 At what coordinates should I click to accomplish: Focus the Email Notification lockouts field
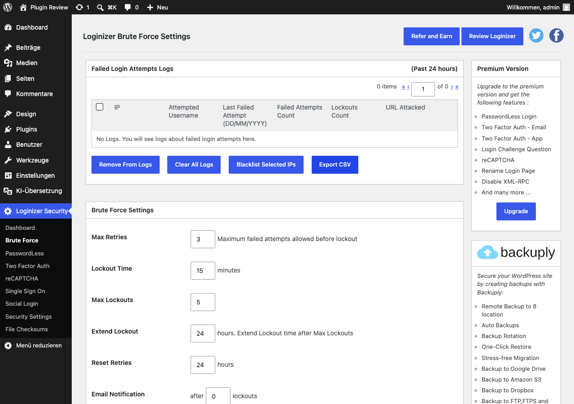[218, 396]
